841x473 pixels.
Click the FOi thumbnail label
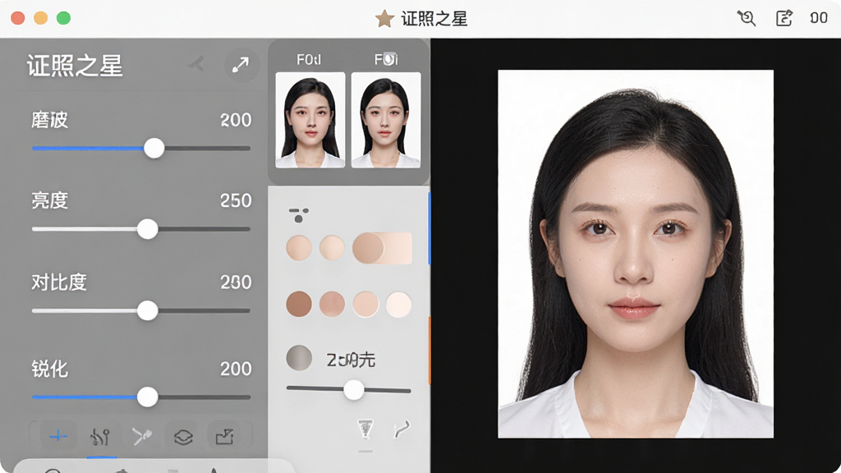pos(386,59)
